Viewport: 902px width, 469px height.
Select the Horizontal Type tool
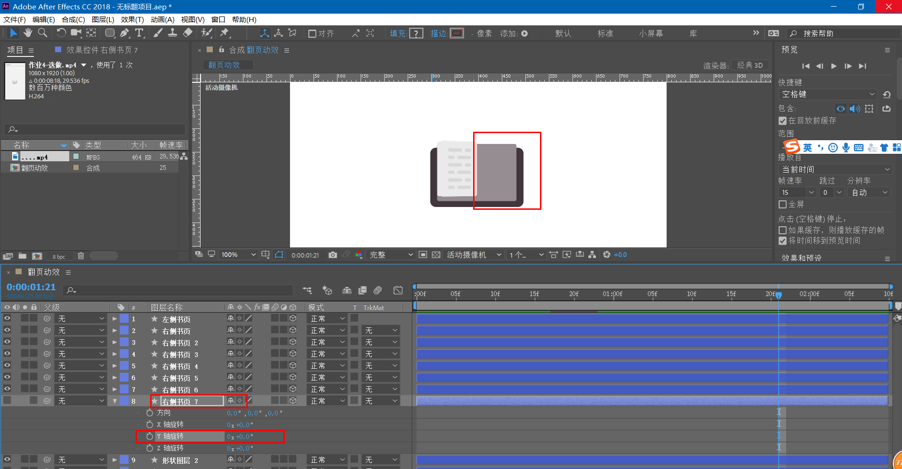point(139,33)
